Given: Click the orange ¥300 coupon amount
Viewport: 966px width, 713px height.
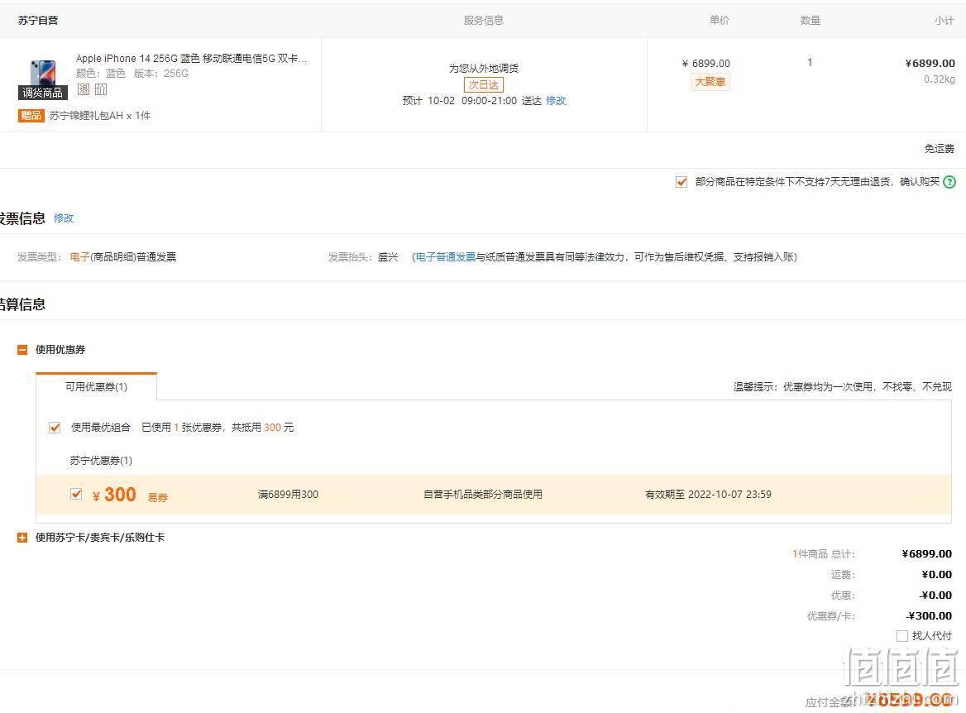Looking at the screenshot, I should tap(114, 495).
